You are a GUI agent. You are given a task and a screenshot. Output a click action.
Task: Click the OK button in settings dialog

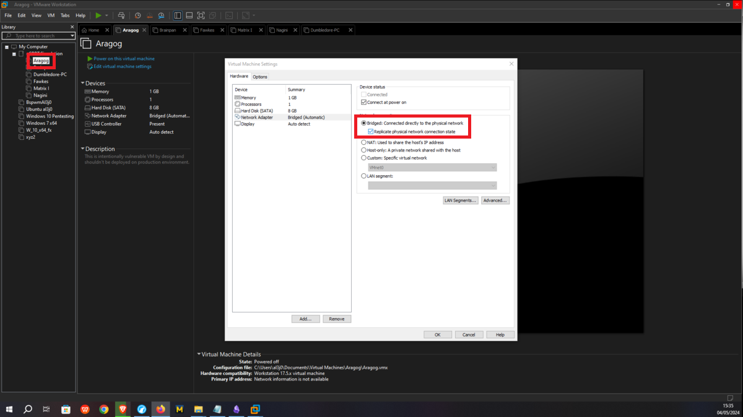(438, 335)
